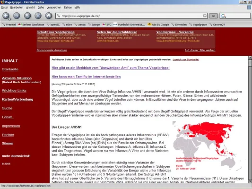252x189 pixels.
Task: Click the 'mehr demnächst!' sidebar text
Action: click(x=16, y=156)
